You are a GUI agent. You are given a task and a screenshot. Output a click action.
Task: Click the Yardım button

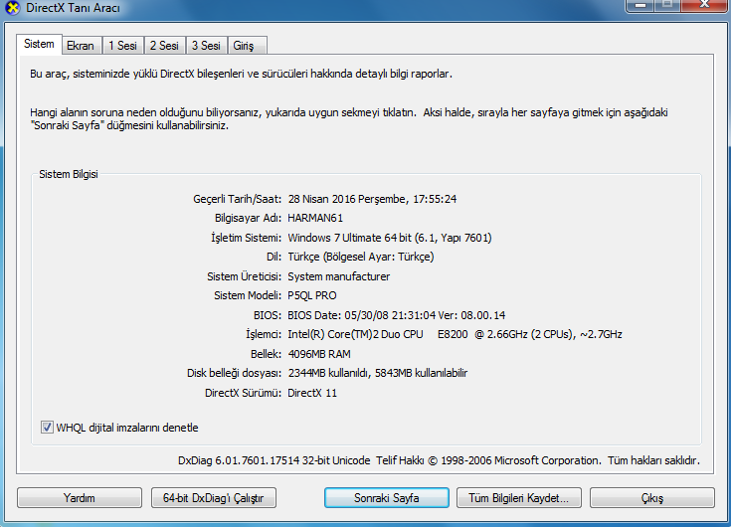(80, 497)
